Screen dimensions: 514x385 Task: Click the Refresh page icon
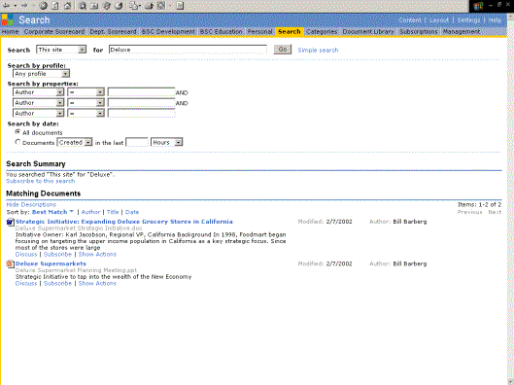point(55,6)
